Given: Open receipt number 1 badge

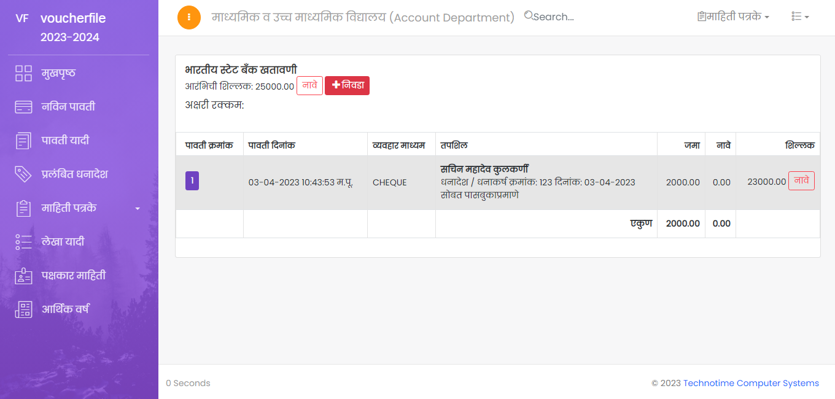Looking at the screenshot, I should coord(192,181).
